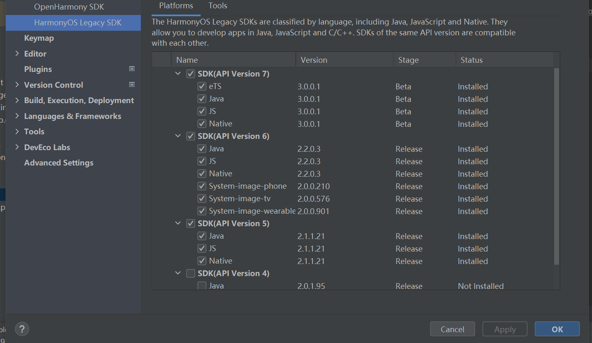
Task: Expand the Editor settings section
Action: tap(17, 54)
